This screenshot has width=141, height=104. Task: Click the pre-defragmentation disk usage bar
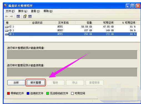(x=72, y=55)
